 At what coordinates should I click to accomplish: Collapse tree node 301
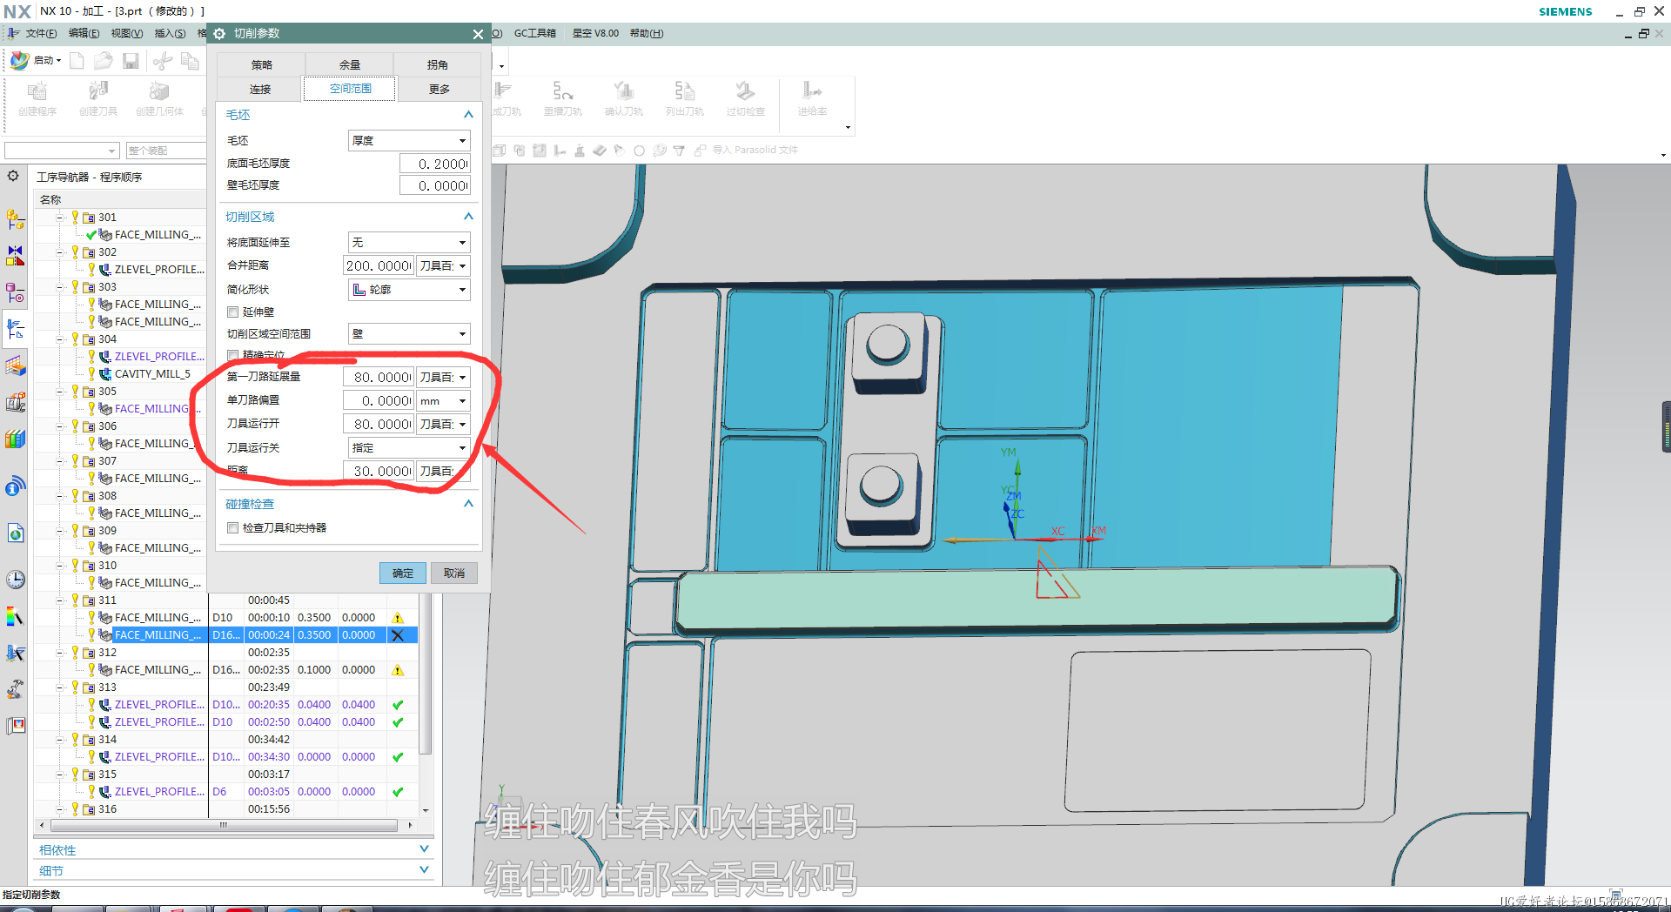pos(60,218)
